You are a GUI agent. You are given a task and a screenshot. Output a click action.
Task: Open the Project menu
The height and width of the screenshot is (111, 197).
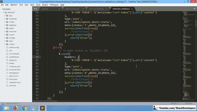45,5
